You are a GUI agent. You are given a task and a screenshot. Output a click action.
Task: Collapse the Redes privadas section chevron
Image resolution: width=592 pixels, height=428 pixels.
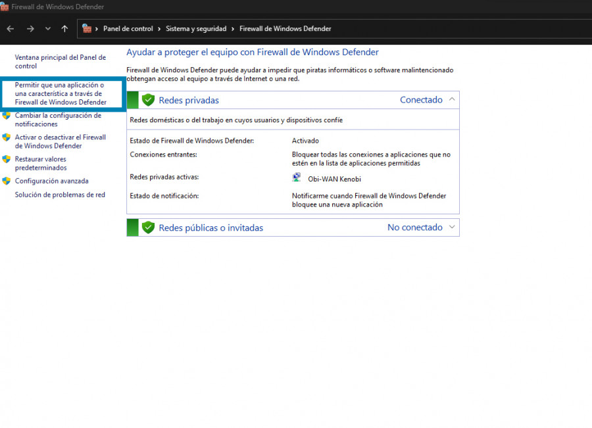451,100
